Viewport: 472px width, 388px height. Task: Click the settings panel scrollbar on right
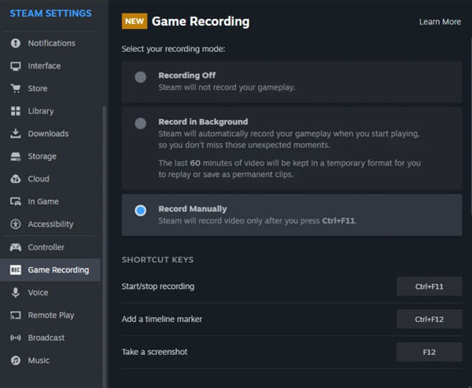click(470, 127)
